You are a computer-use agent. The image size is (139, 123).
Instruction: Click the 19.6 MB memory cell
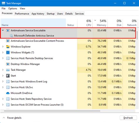tap(100, 70)
